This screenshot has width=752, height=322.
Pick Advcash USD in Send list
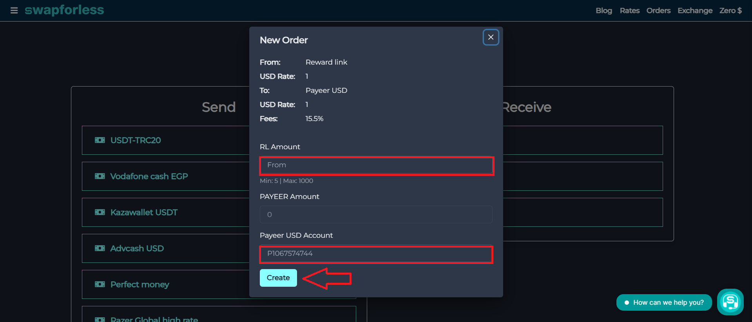click(x=165, y=248)
